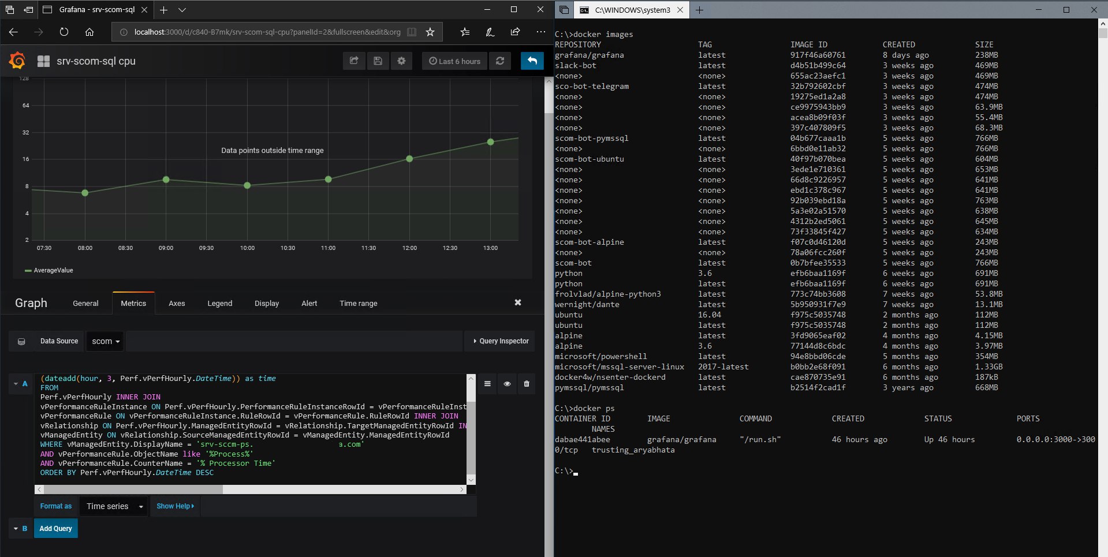Click the data source database icon
This screenshot has width=1108, height=557.
pos(21,341)
